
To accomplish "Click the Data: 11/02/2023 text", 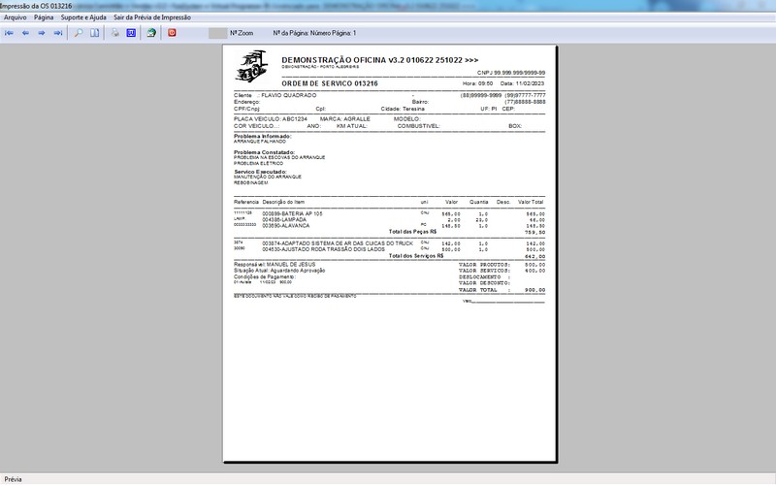I will click(522, 83).
